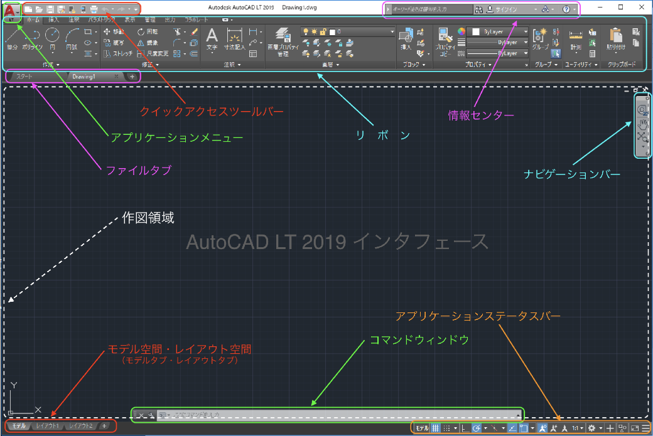
Task: Expand the Modify (修正) panel
Action: click(x=150, y=65)
